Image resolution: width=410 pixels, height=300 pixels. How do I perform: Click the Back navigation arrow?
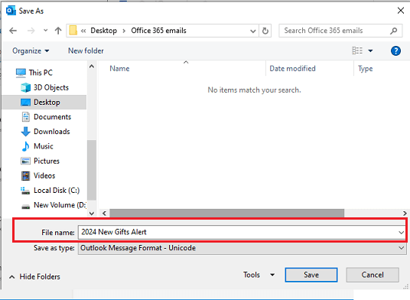(13, 31)
